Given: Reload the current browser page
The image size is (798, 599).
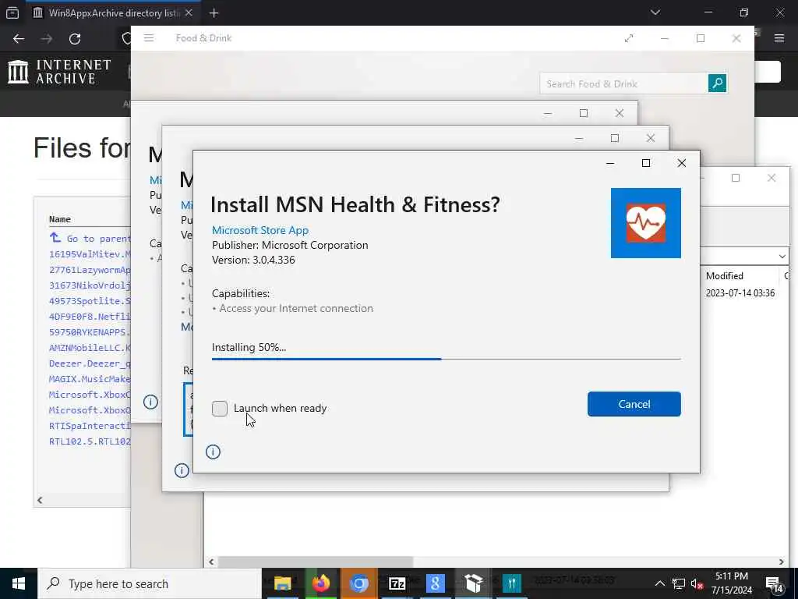Looking at the screenshot, I should [x=75, y=39].
